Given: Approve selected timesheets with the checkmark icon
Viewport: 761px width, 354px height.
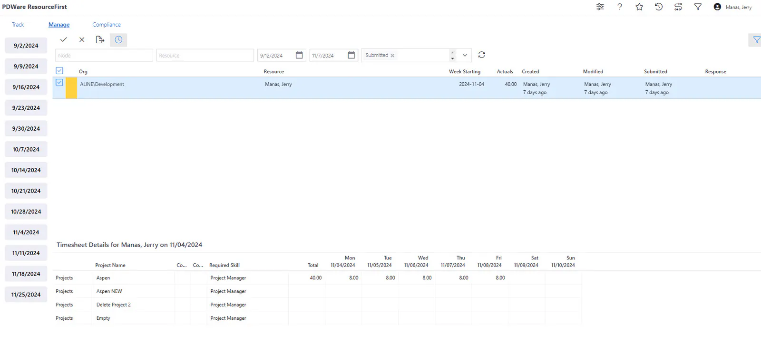Looking at the screenshot, I should (x=64, y=39).
